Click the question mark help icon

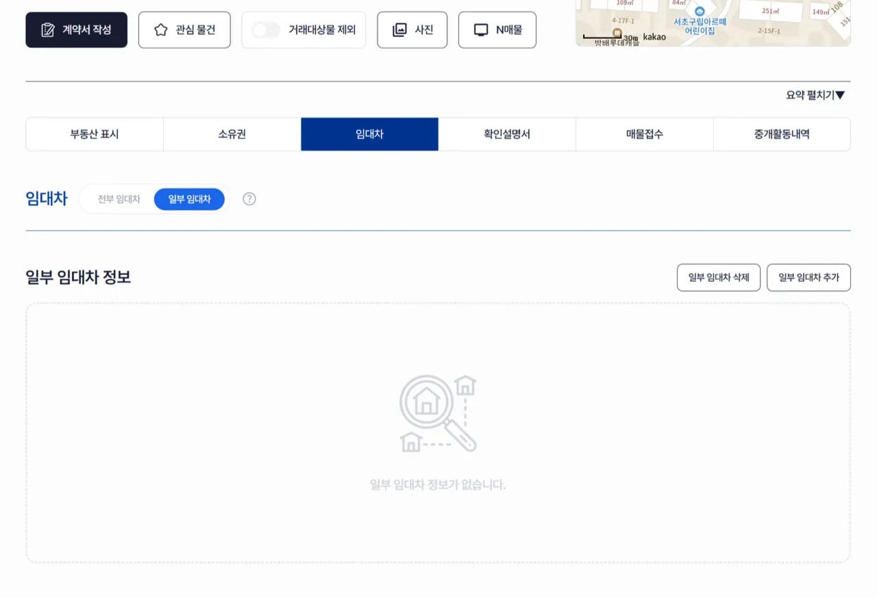(x=249, y=199)
